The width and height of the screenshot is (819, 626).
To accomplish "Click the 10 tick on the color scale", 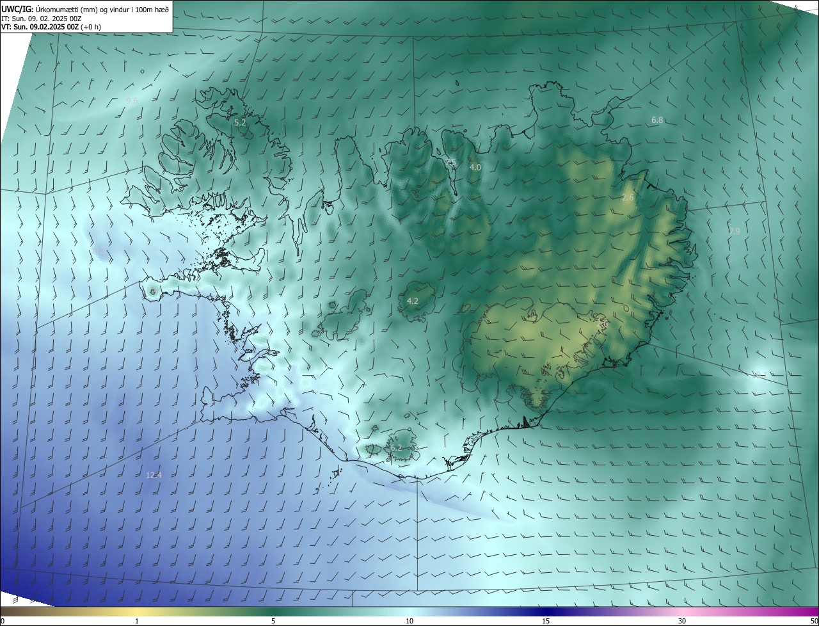I will pyautogui.click(x=409, y=621).
